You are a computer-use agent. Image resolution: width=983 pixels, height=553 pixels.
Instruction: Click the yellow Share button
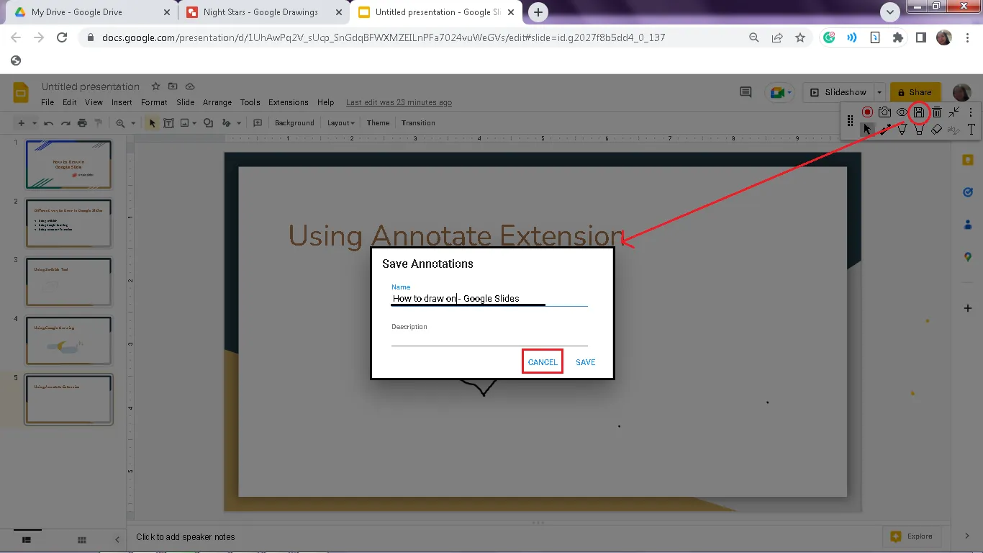click(914, 92)
